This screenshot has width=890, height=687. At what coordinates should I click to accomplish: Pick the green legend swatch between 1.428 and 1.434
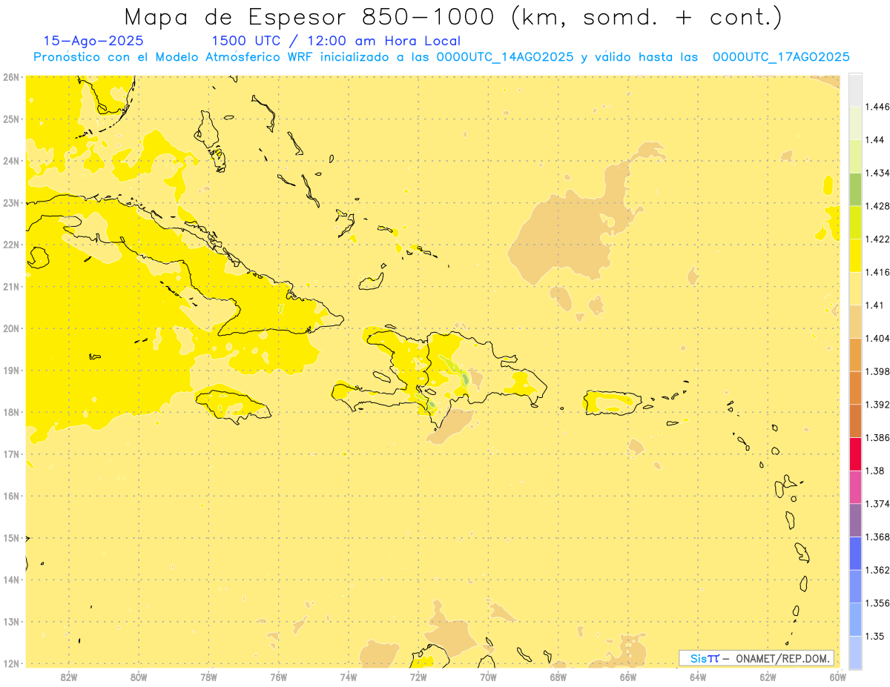pos(855,189)
